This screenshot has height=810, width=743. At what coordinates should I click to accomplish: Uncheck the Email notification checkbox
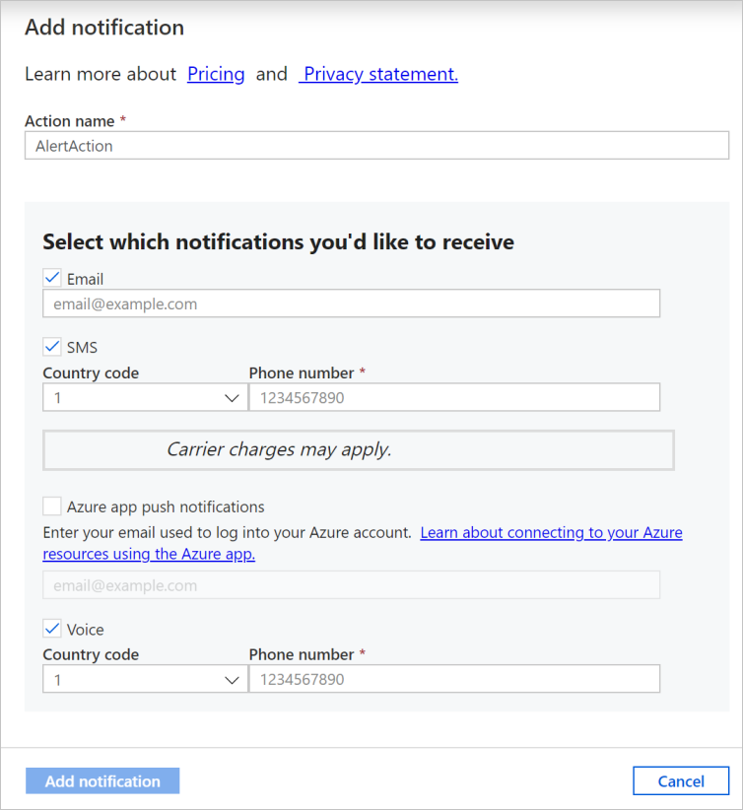point(51,278)
